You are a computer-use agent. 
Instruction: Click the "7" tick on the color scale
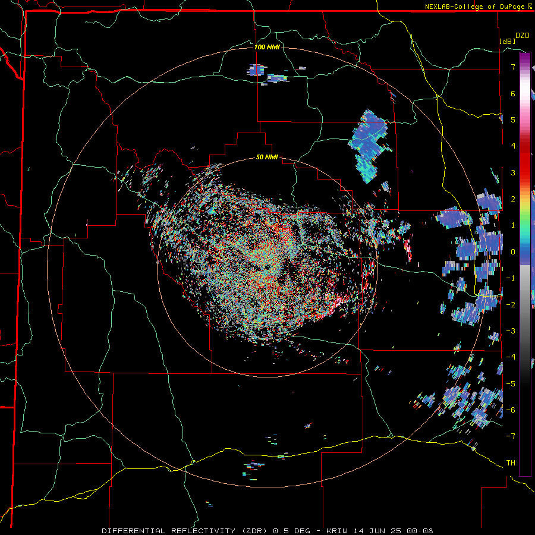pos(513,67)
